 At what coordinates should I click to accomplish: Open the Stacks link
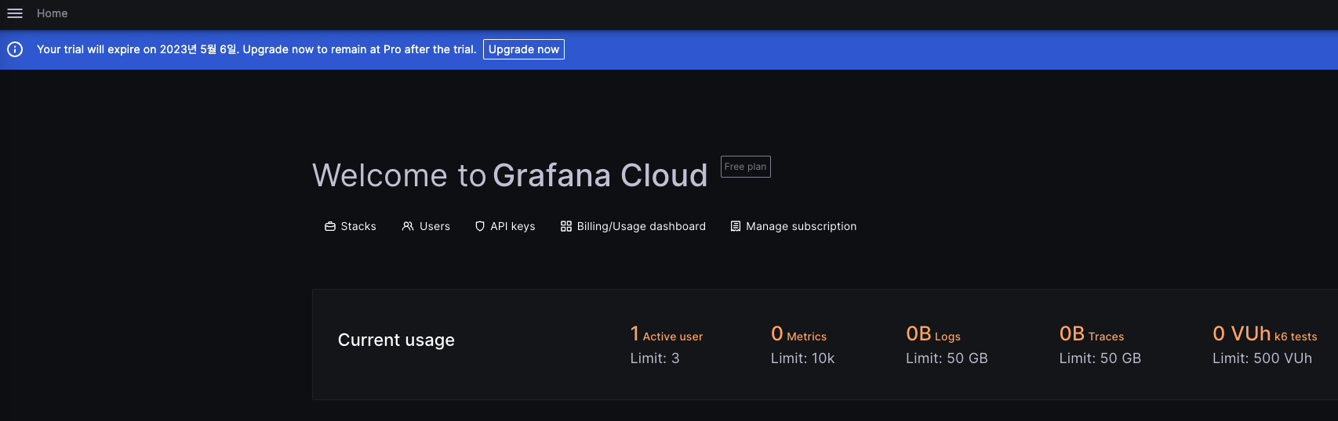(x=351, y=226)
